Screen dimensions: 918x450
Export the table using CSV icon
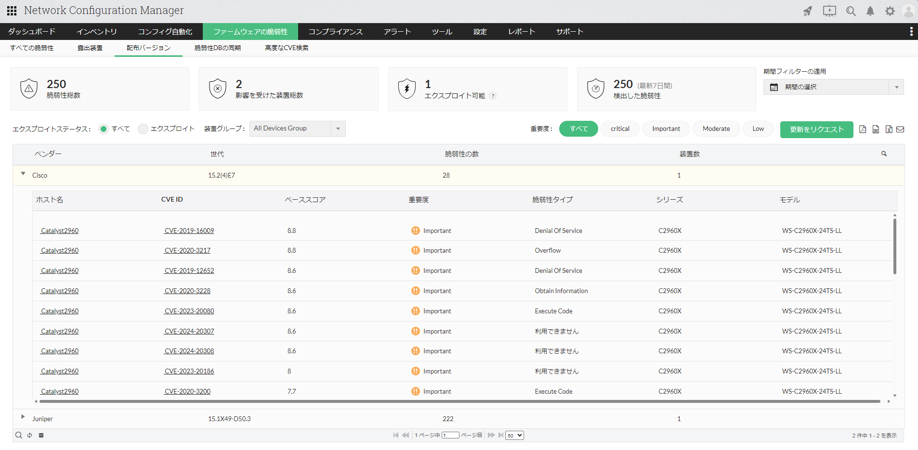point(876,129)
